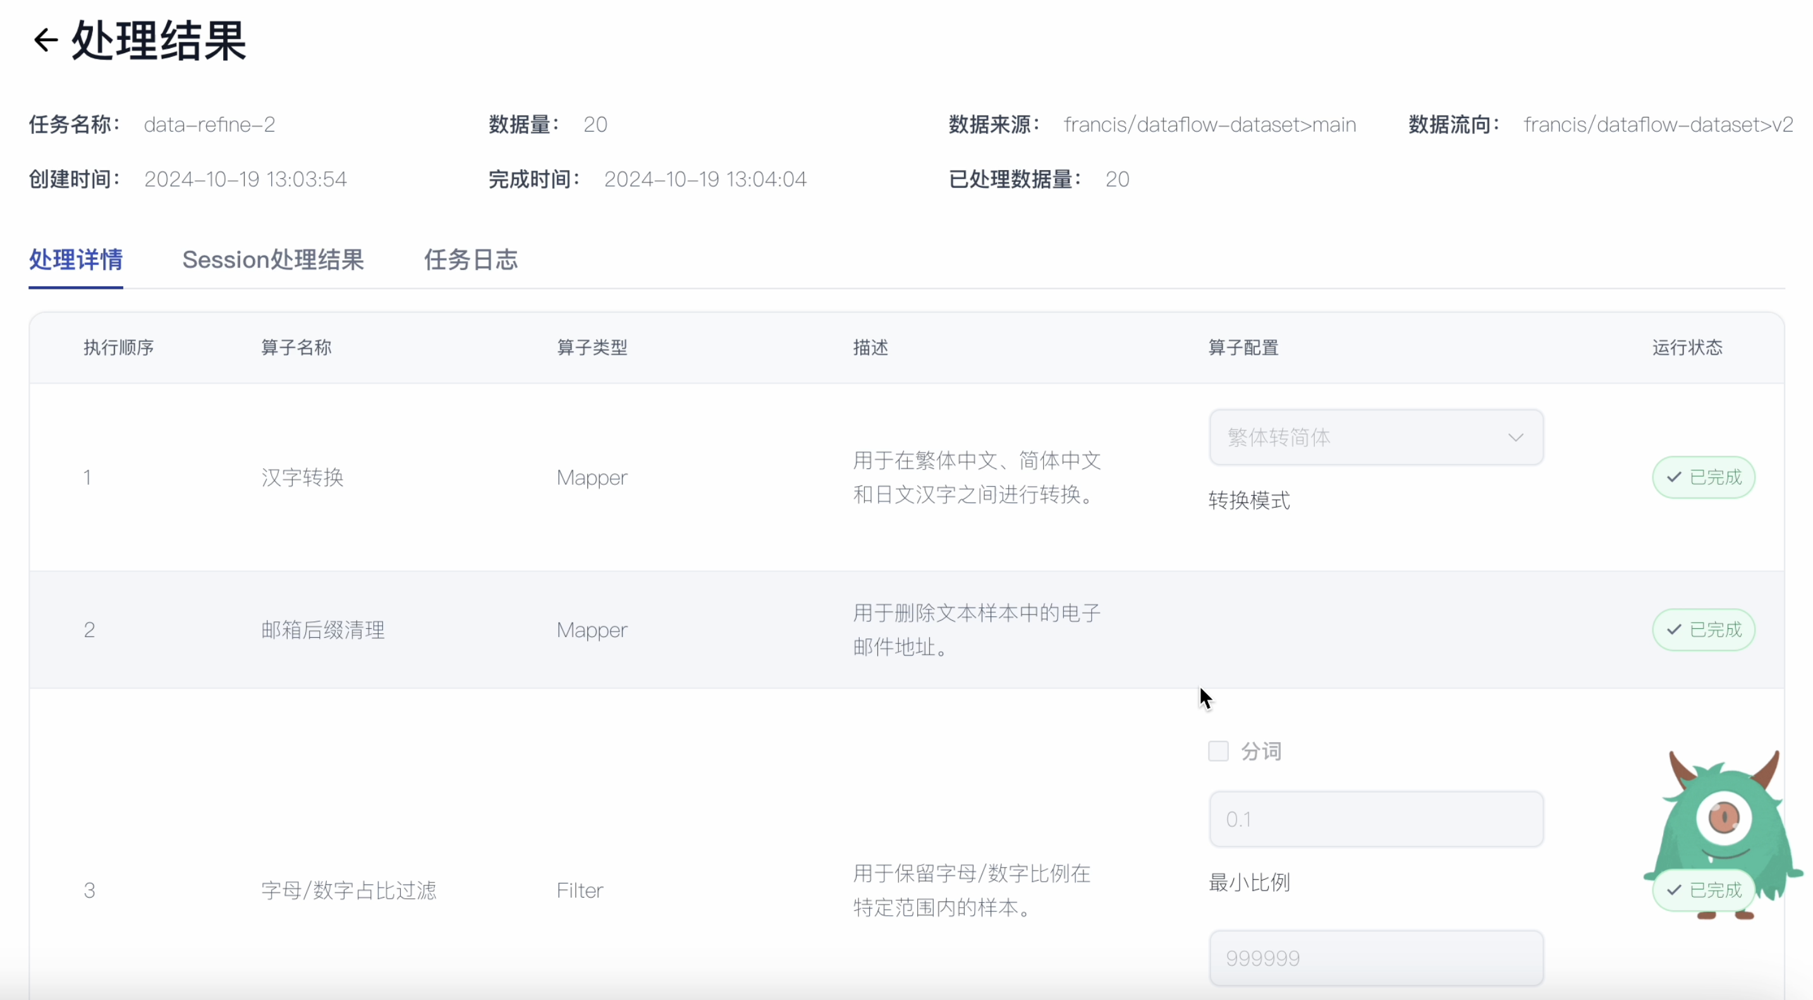Click the 字母/数字占比过滤 operator name
This screenshot has width=1813, height=1000.
pos(348,890)
